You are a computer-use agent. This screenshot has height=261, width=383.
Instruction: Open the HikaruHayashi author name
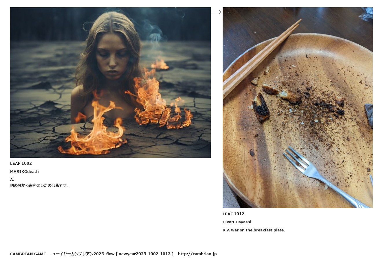click(x=237, y=222)
